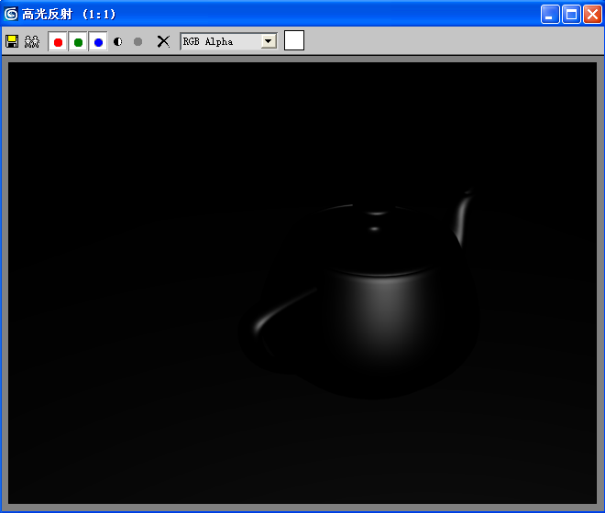Click the white color swatch

(294, 40)
